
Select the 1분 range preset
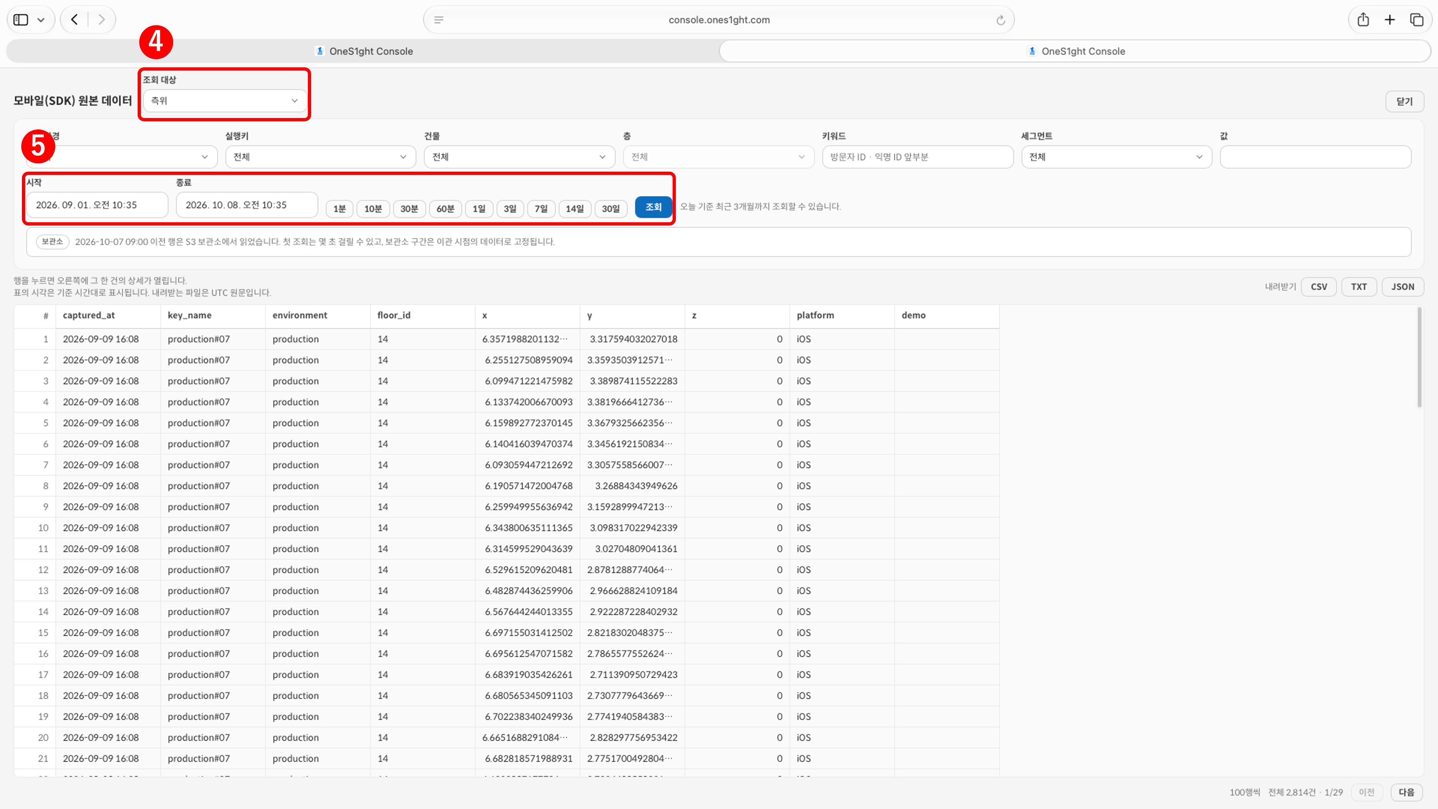[340, 209]
